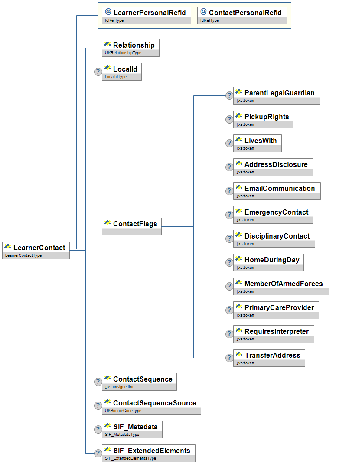Click the question mark beside ContactSequence
The height and width of the screenshot is (464, 339).
tap(98, 382)
